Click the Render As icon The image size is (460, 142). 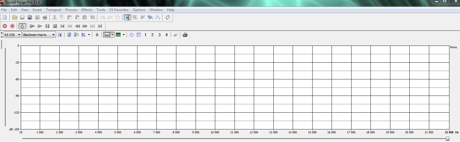(37, 17)
